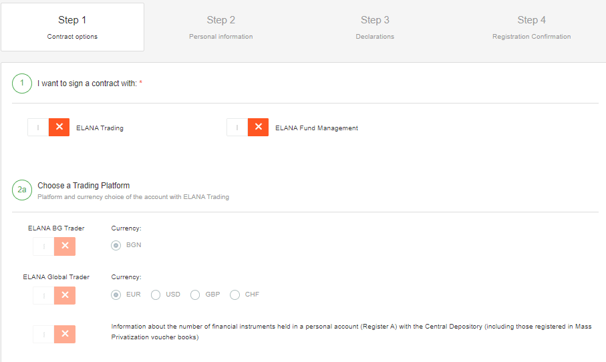This screenshot has width=606, height=362.
Task: Click the circled 2a section icon
Action: tap(22, 190)
